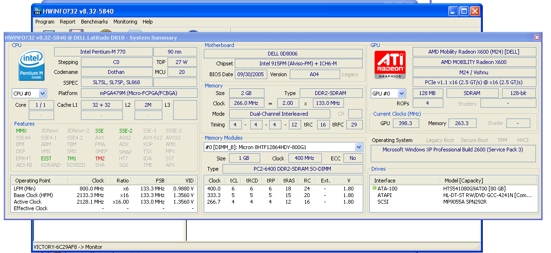Click the M24 / Vishnu GPU codename
The height and width of the screenshot is (253, 551).
point(474,72)
